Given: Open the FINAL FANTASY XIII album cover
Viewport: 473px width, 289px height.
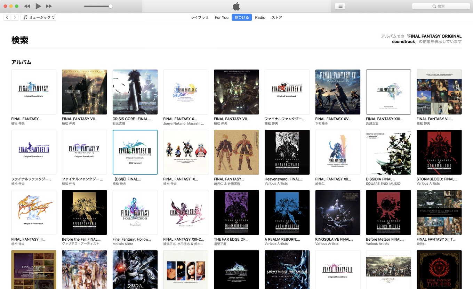Looking at the screenshot, I should click(x=388, y=92).
